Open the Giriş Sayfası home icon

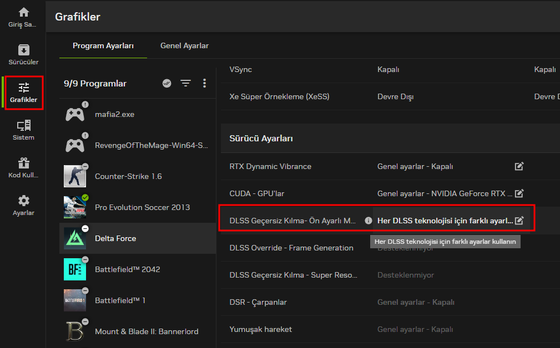23,13
